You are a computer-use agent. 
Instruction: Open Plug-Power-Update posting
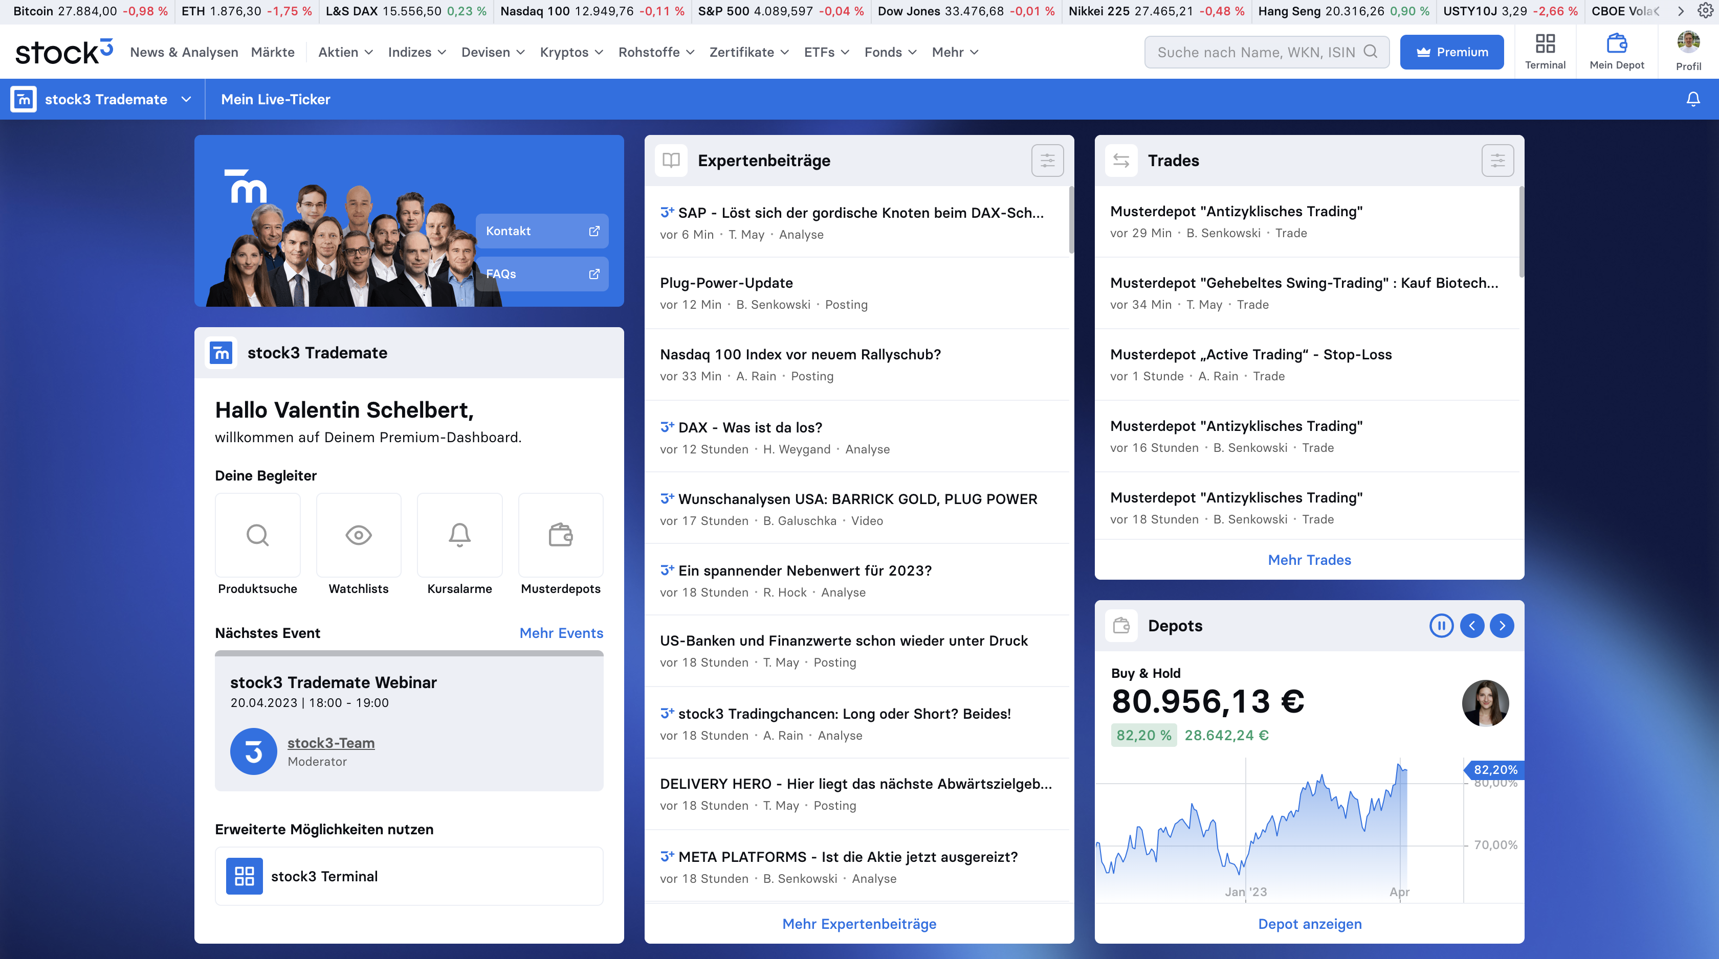[857, 293]
